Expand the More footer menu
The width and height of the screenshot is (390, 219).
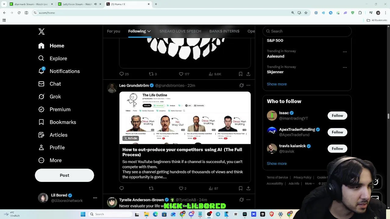[x=310, y=183]
